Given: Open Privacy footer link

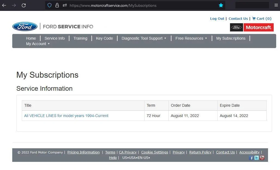Looking at the screenshot, I should [179, 152].
